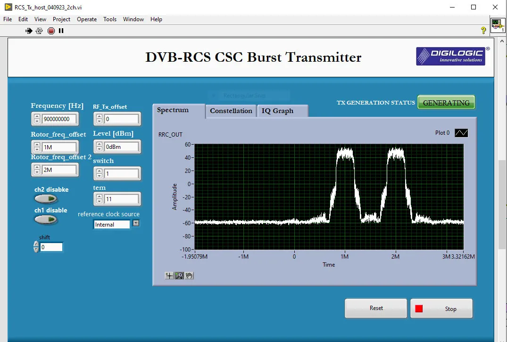Select the graph cursor crosshair tool
Screen dimensions: 507x342
point(169,276)
